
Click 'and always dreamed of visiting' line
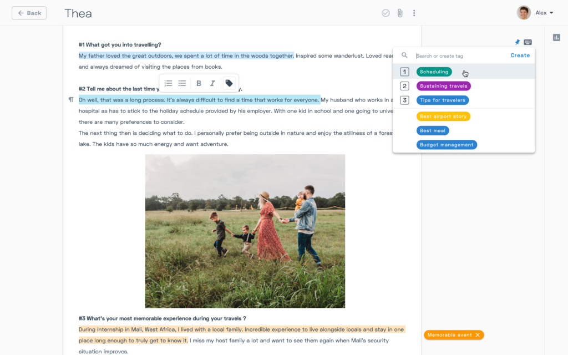[x=150, y=67]
